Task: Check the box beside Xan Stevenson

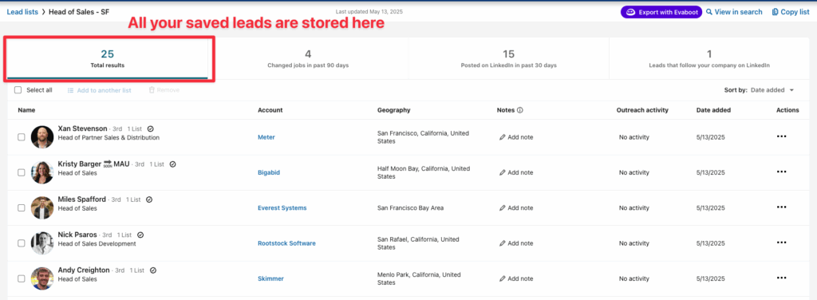Action: pyautogui.click(x=22, y=137)
